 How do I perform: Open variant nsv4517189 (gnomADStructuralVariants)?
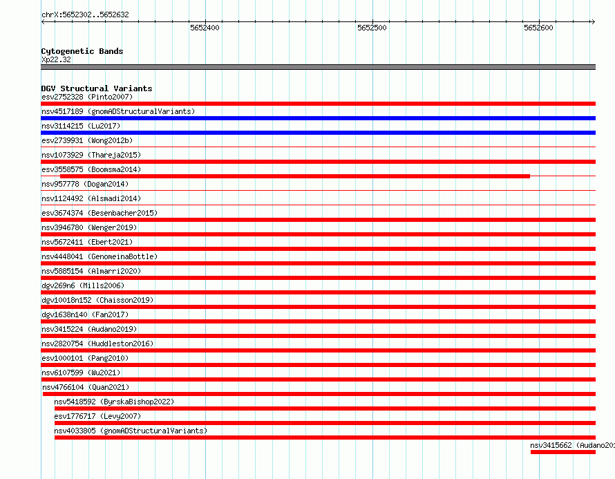click(x=118, y=111)
